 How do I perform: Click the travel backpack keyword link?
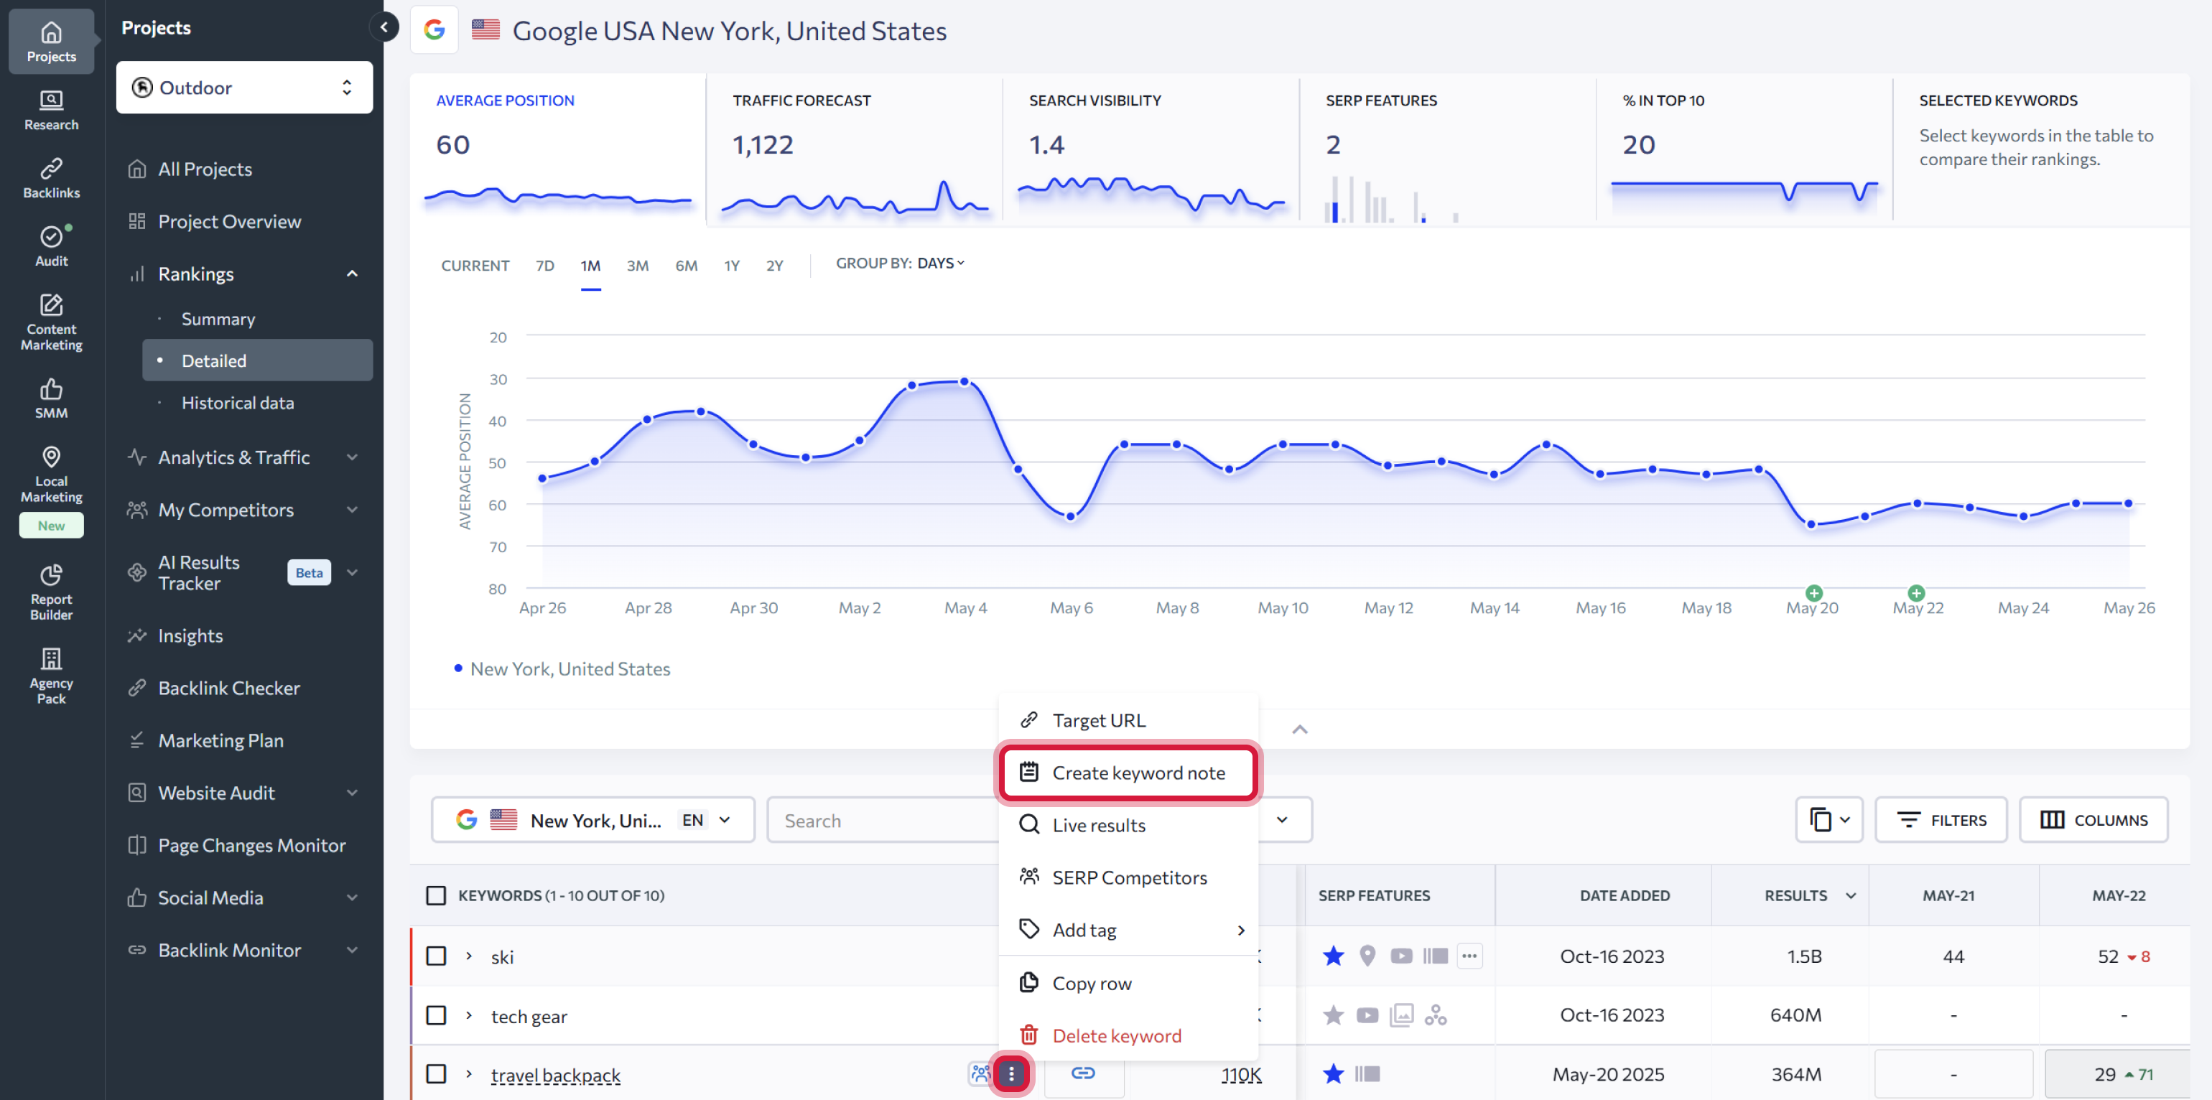coord(556,1075)
